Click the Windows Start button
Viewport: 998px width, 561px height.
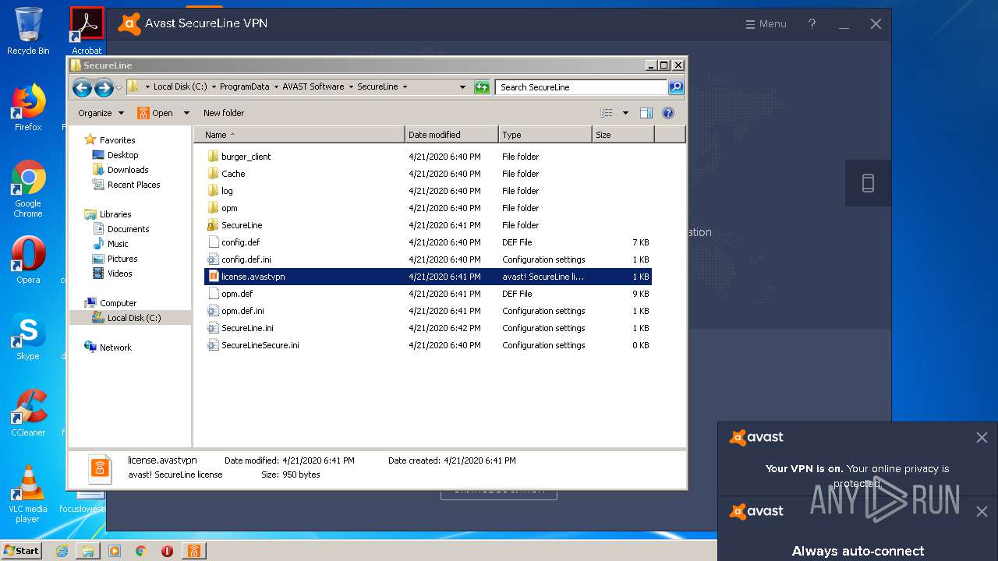tap(21, 550)
